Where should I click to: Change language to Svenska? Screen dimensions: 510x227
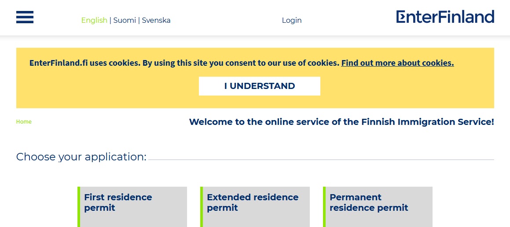[156, 20]
